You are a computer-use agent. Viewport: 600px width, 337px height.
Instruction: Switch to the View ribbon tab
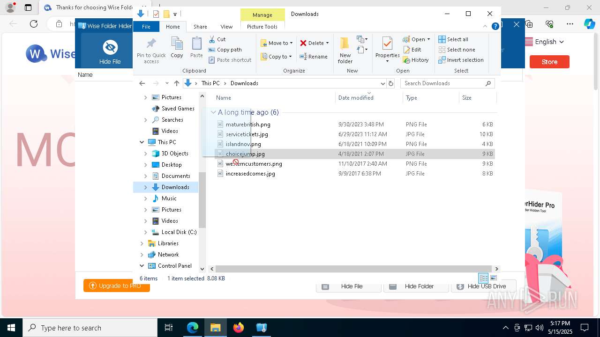(226, 27)
